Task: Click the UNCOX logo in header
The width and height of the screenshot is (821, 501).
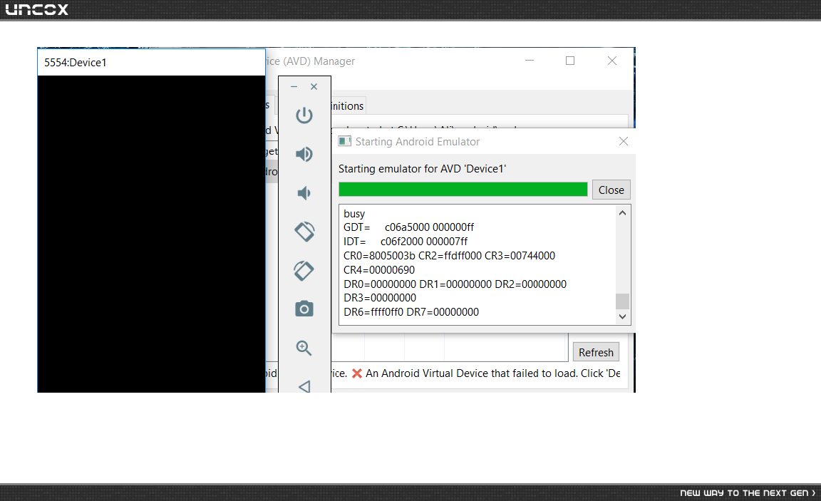Action: click(36, 9)
